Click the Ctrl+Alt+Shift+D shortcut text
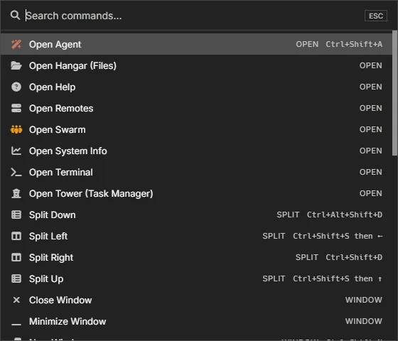This screenshot has height=341, width=398. [345, 215]
